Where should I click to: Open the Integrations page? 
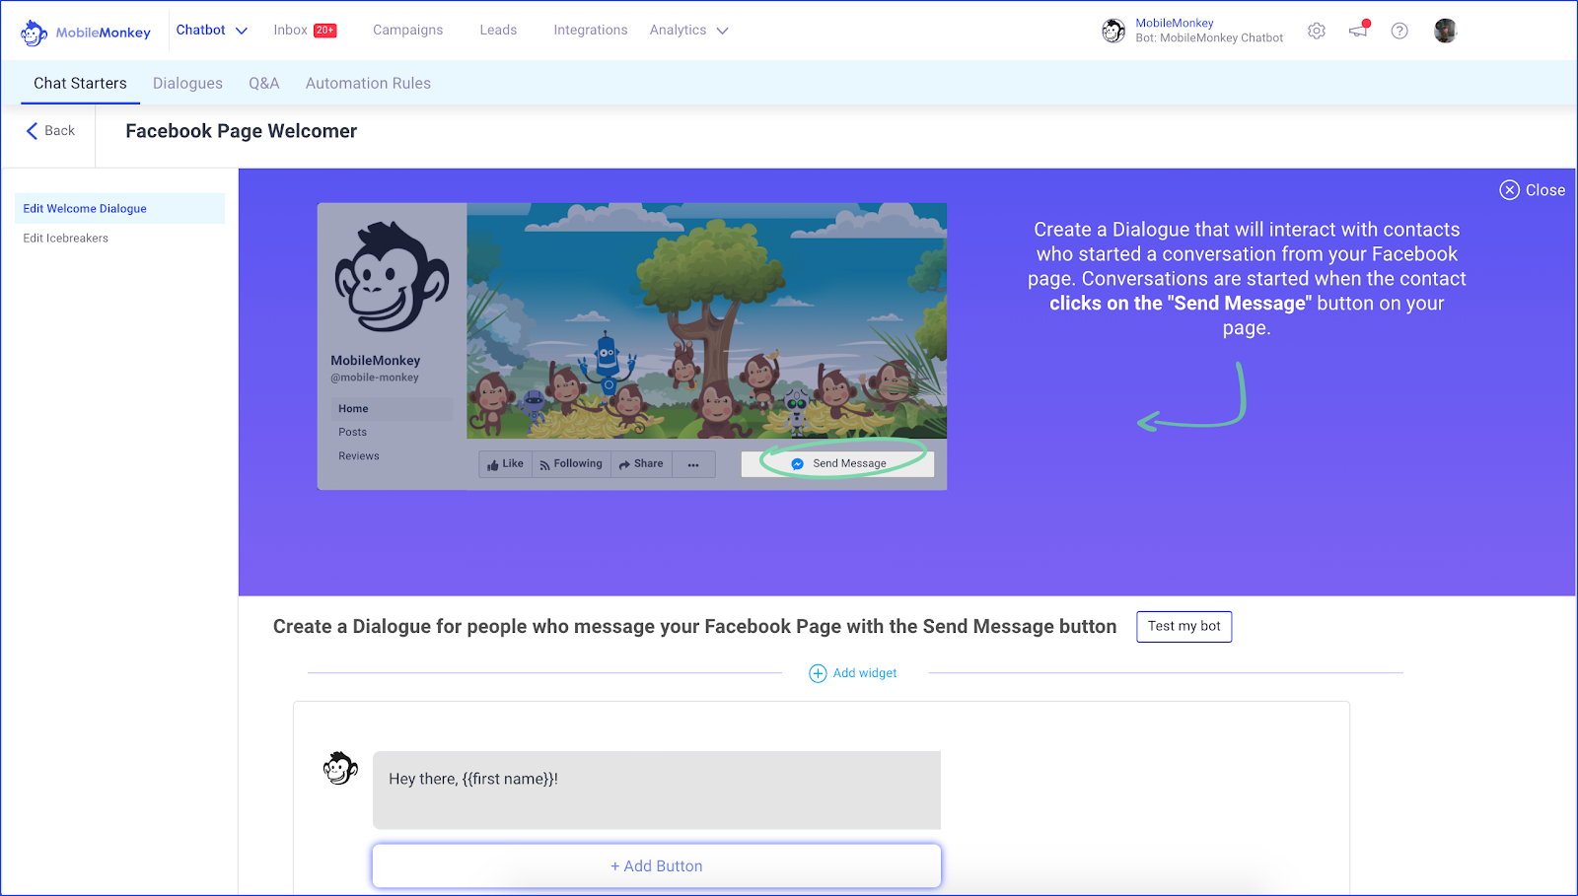click(x=591, y=31)
